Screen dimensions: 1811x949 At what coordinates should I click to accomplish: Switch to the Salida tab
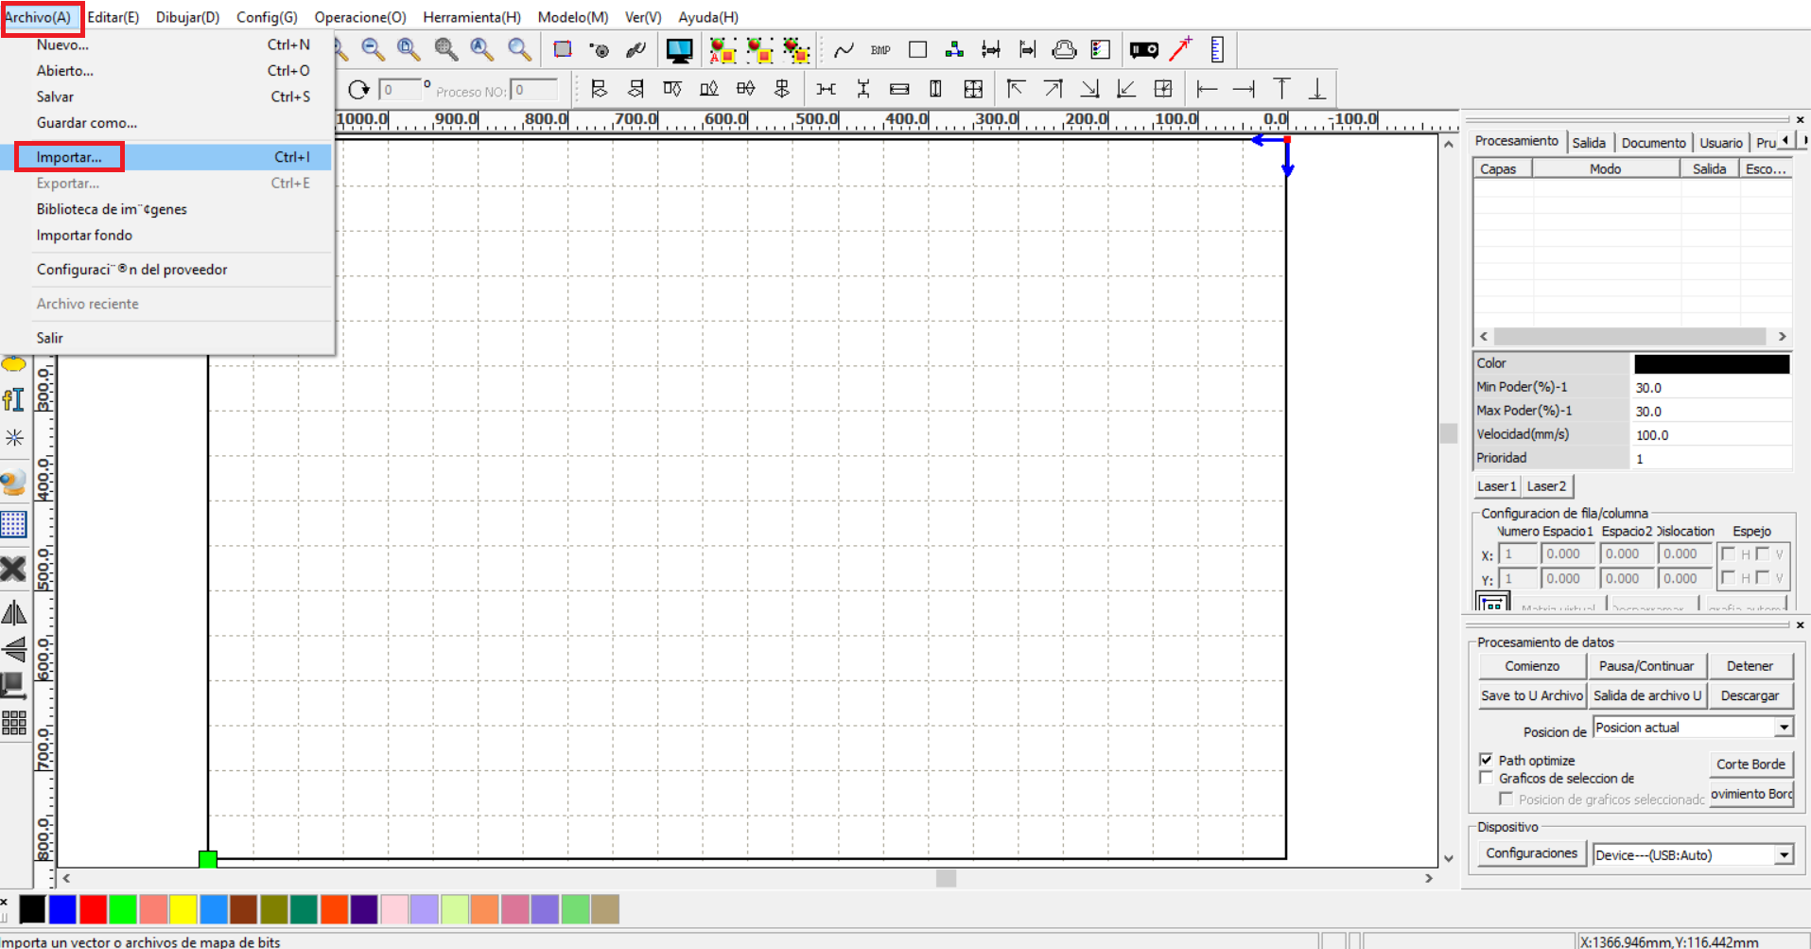click(1589, 143)
